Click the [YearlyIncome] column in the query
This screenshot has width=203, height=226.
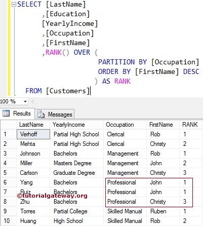pos(70,24)
